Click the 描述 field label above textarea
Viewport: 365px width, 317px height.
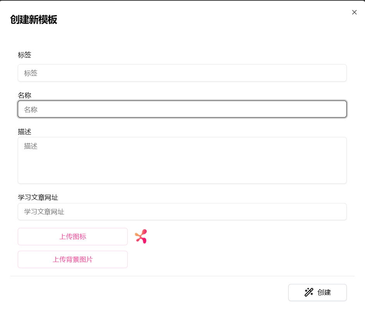pyautogui.click(x=24, y=132)
